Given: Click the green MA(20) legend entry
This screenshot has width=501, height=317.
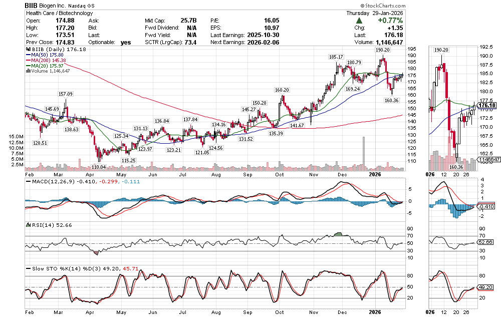Looking at the screenshot, I should [x=44, y=66].
